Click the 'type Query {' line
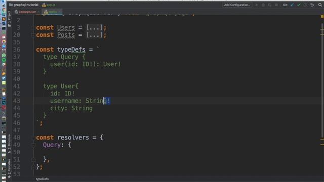The height and width of the screenshot is (182, 324). point(64,57)
